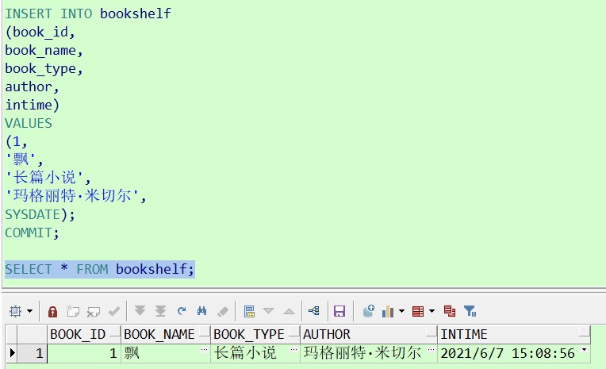
Task: Click the BOOK_TYPE column header
Action: [255, 334]
